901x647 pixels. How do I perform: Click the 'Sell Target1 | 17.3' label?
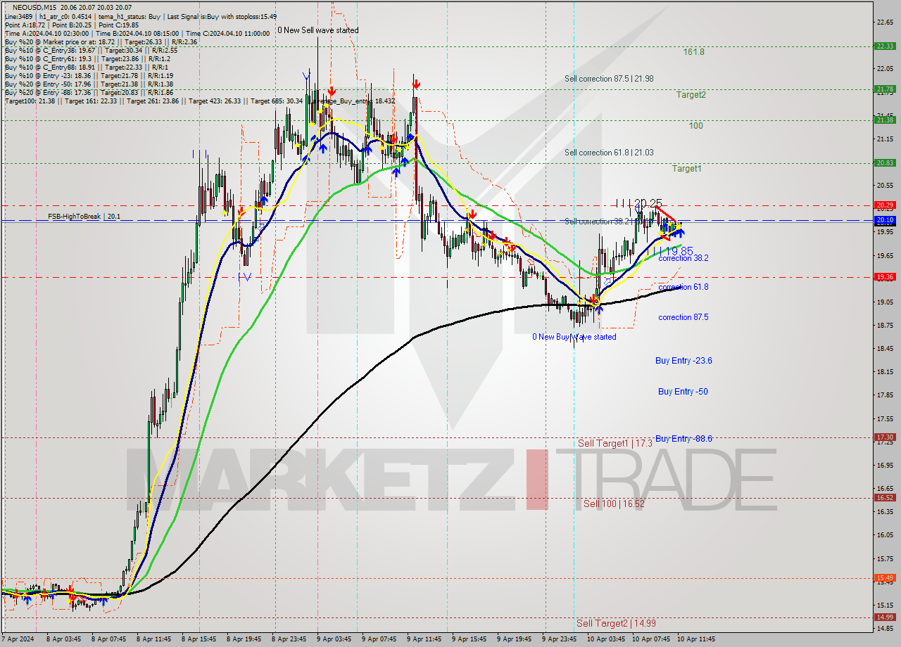coord(615,444)
